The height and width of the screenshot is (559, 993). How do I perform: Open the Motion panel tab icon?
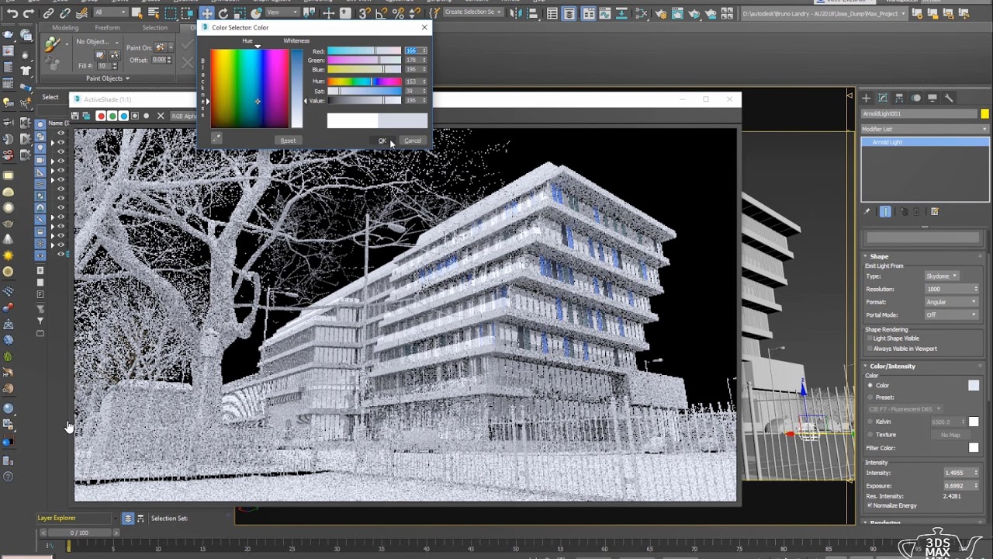coord(916,98)
